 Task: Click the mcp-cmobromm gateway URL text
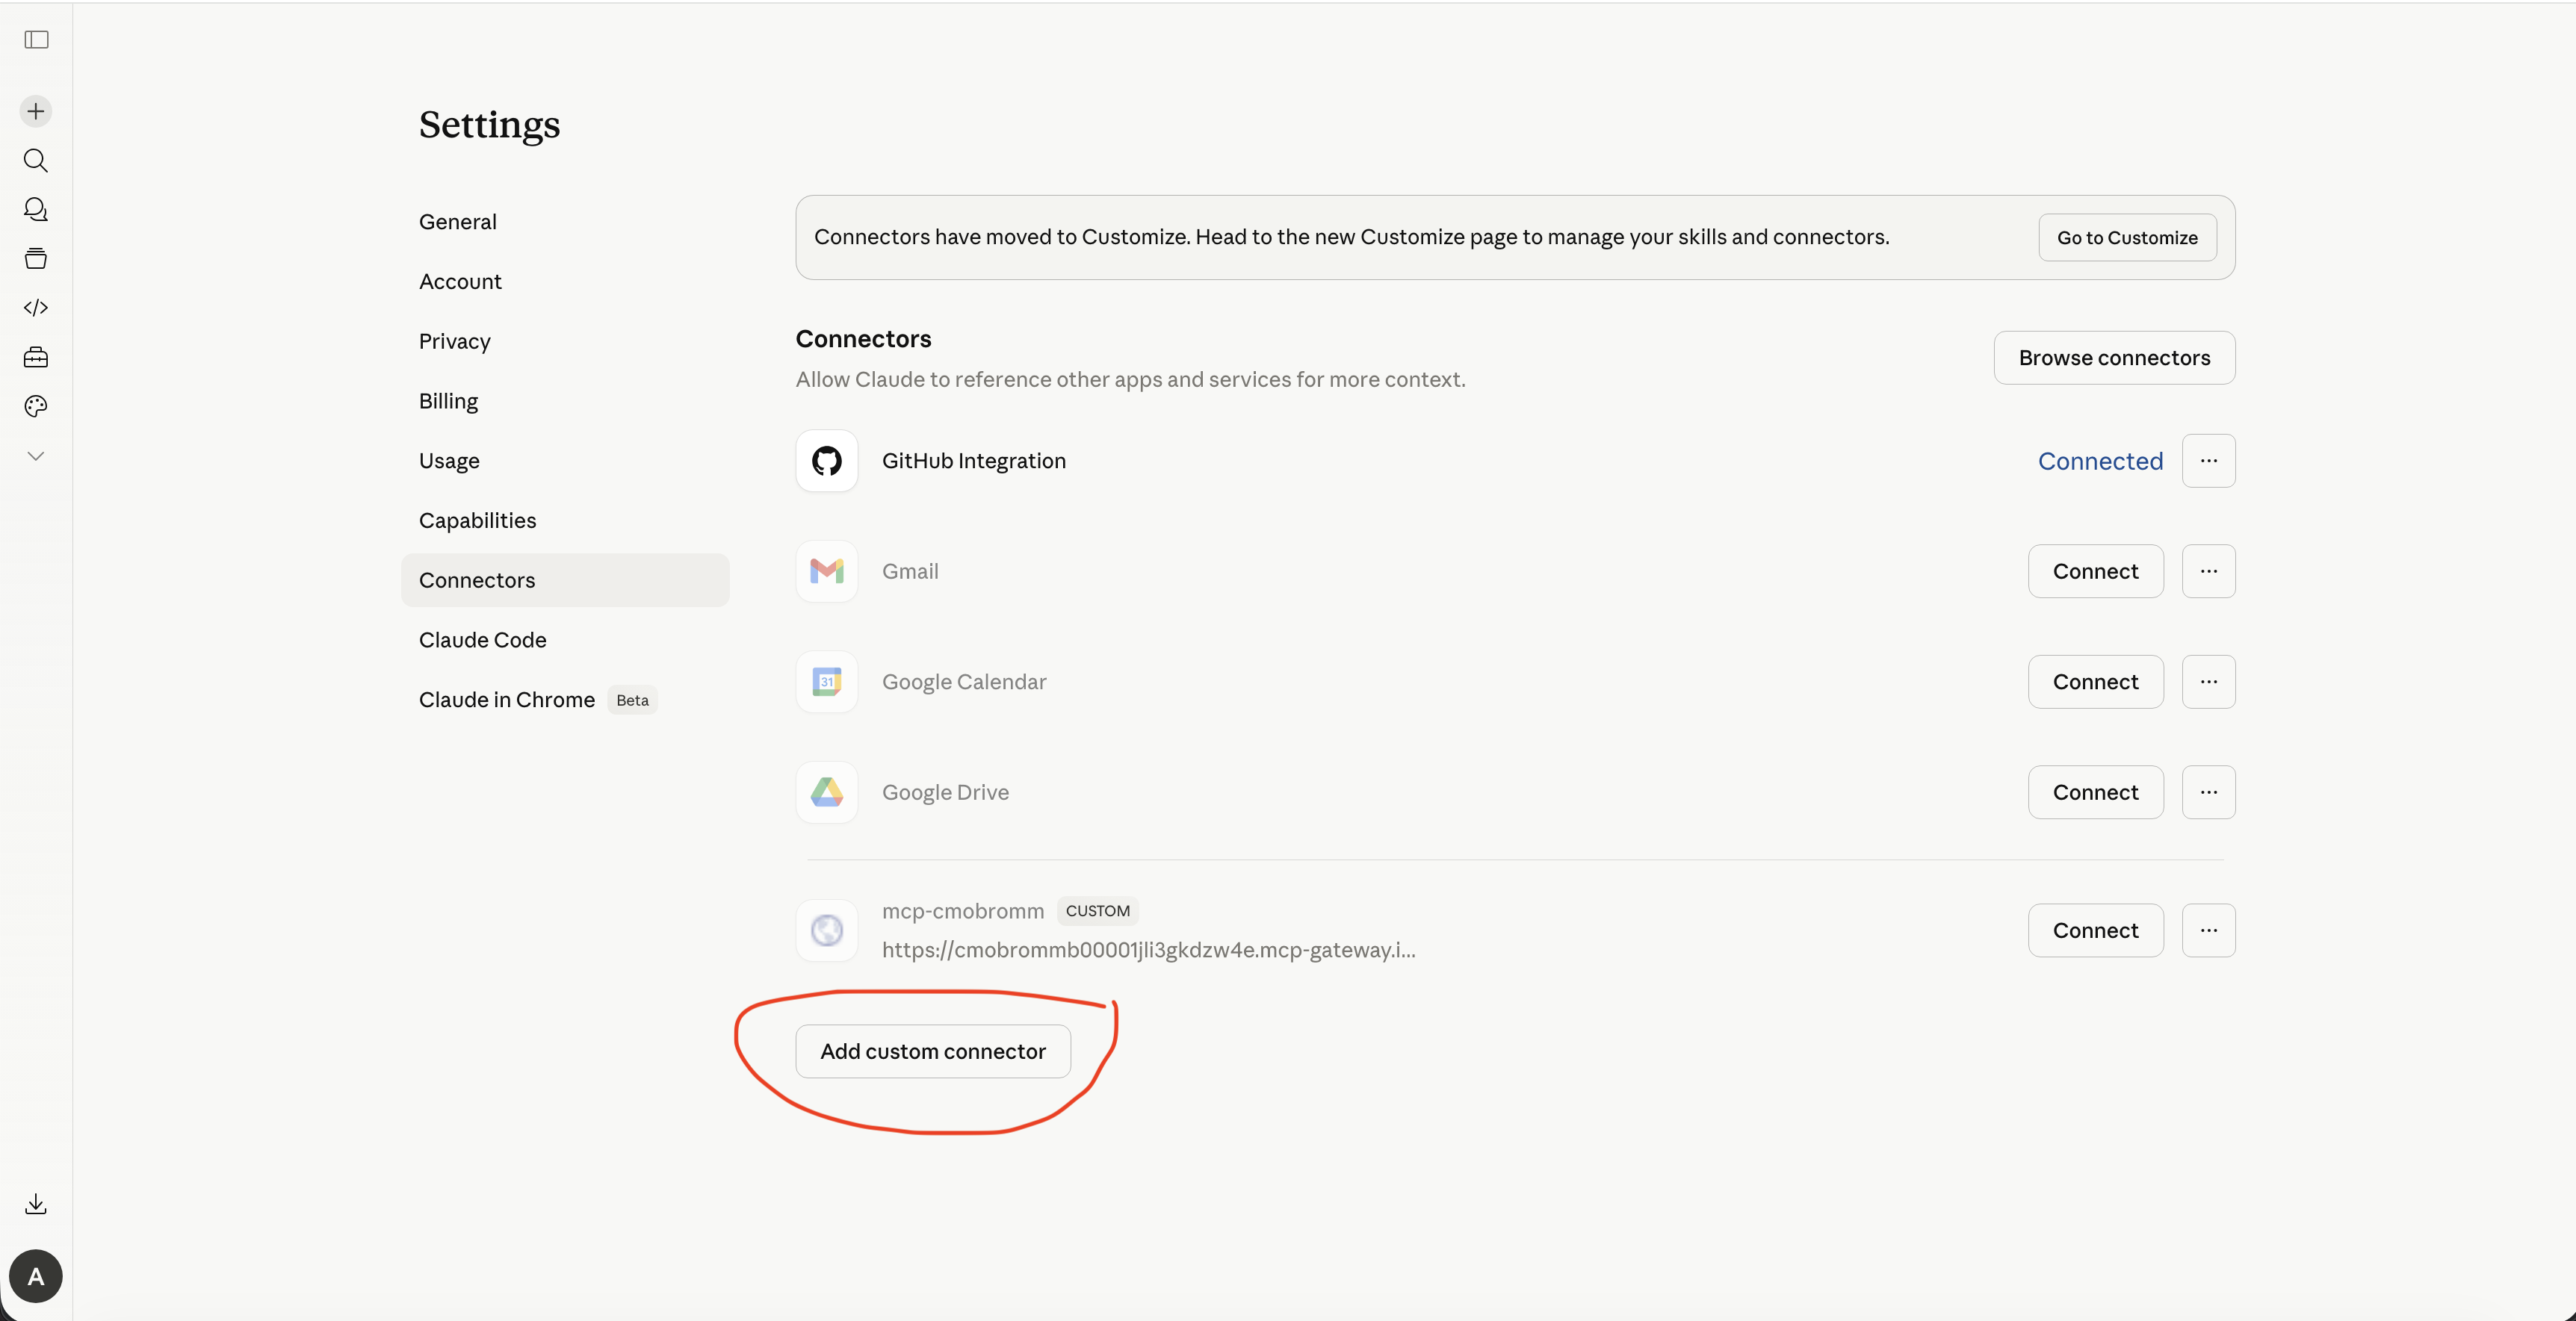(x=1148, y=949)
